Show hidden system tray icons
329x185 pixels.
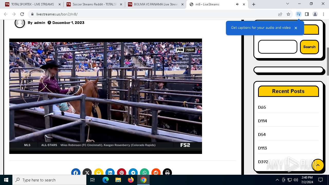coord(277,180)
